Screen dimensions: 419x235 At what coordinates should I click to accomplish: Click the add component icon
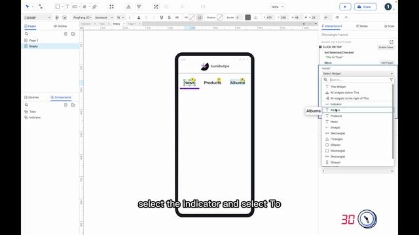click(x=65, y=105)
